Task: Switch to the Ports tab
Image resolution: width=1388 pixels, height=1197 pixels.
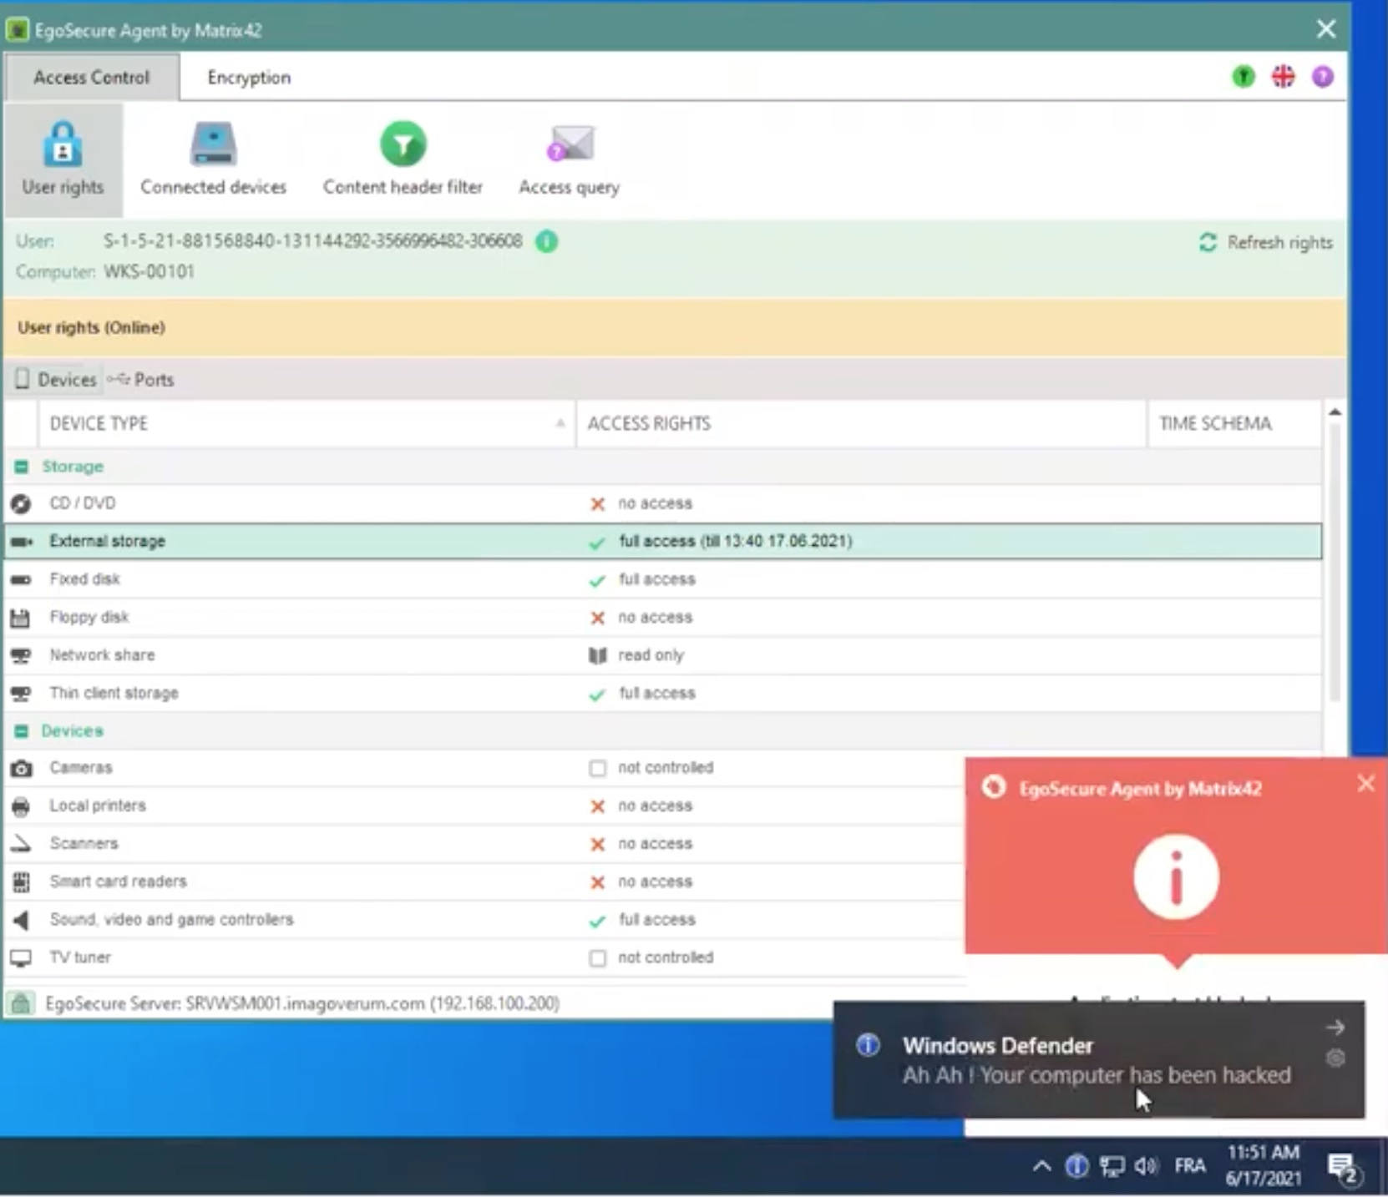Action: tap(142, 380)
